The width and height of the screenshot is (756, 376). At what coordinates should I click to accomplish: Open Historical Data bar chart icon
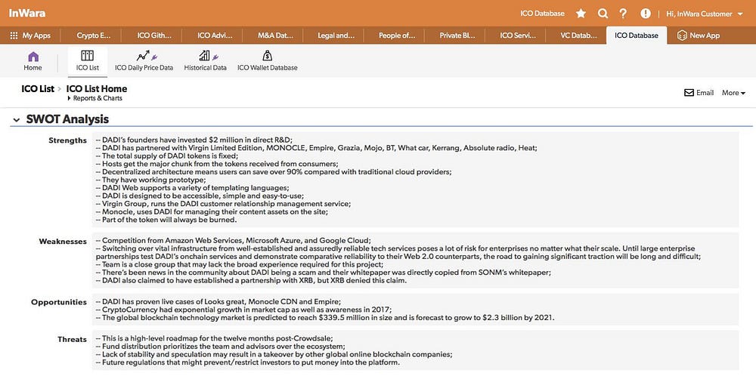click(204, 56)
